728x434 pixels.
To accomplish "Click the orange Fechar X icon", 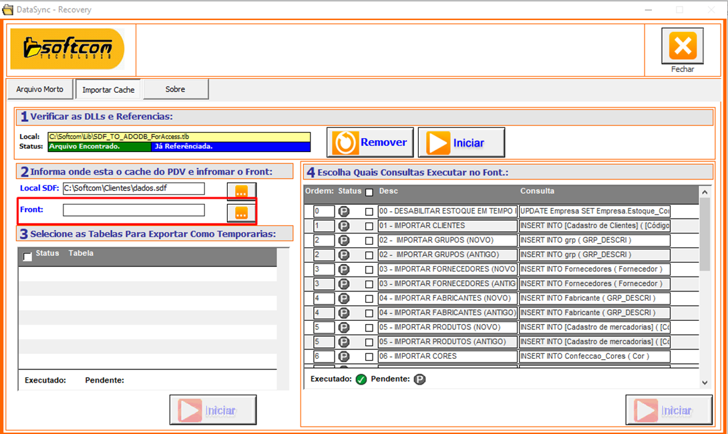I will point(682,47).
